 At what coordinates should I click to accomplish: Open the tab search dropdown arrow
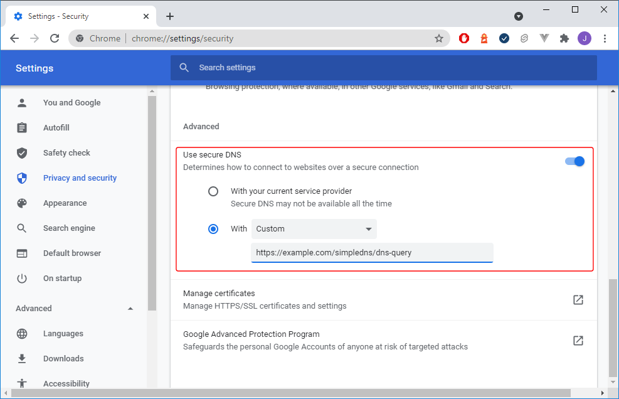pos(519,16)
